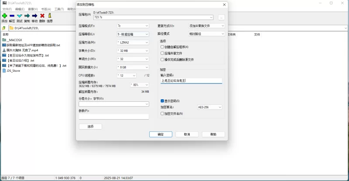
Task: Click the main window address path field
Action: (x=43, y=28)
